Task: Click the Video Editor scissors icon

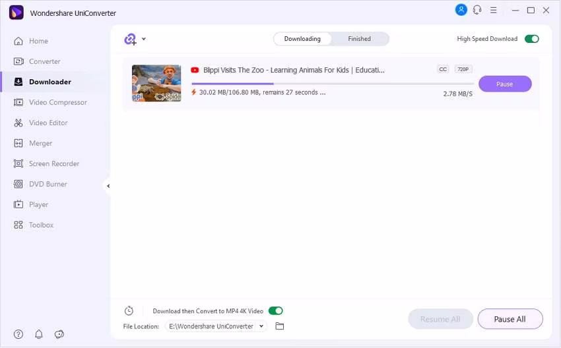Action: 18,123
